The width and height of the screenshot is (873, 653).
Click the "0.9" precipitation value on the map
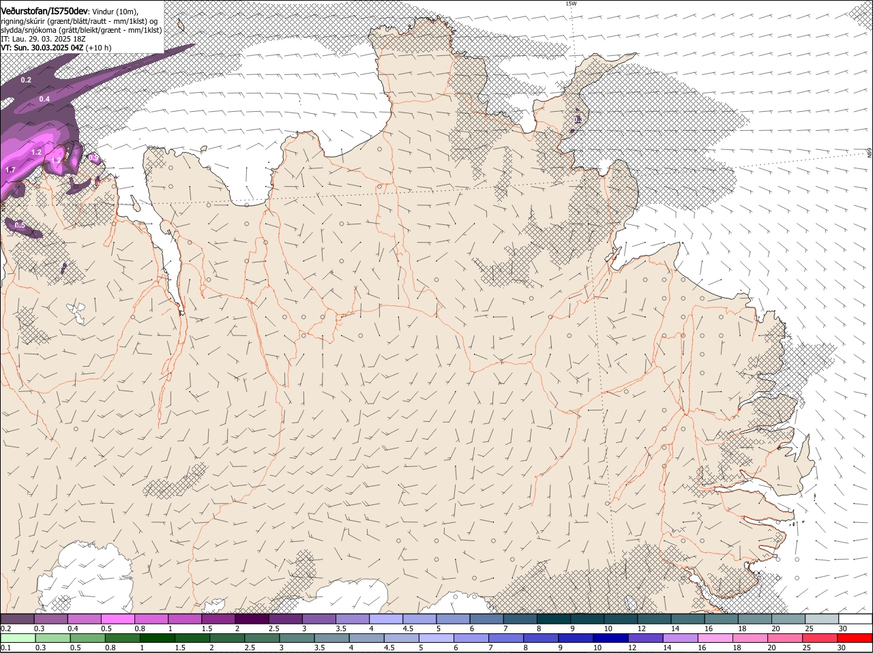pos(94,157)
